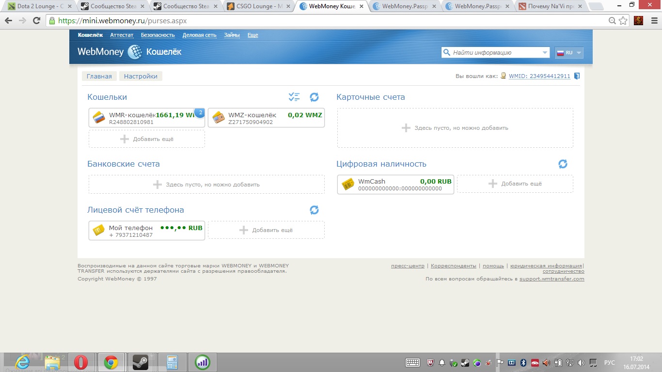Switch to the Почему Na'Vi browser tab
662x372 pixels.
point(551,6)
